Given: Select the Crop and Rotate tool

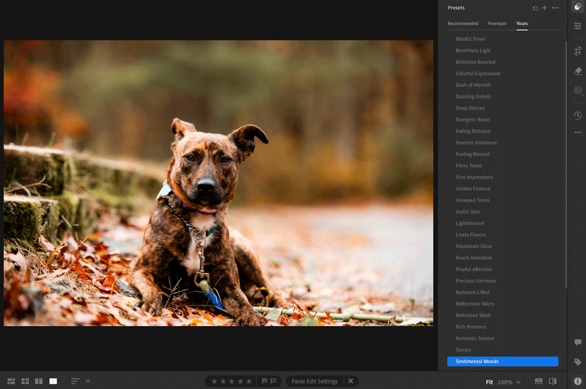Looking at the screenshot, I should pyautogui.click(x=578, y=51).
